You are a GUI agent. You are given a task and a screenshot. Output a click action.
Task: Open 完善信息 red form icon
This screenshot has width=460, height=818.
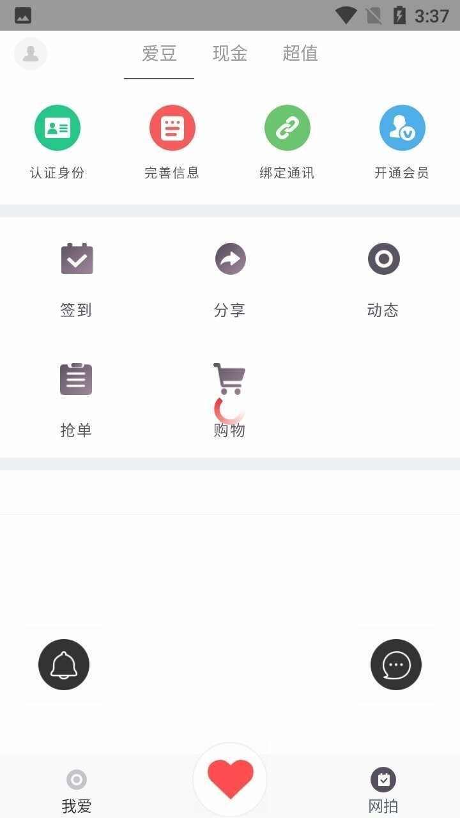(172, 128)
